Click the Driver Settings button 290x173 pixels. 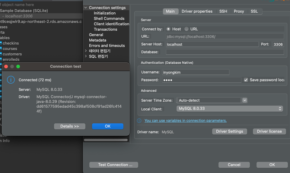coord(230,131)
